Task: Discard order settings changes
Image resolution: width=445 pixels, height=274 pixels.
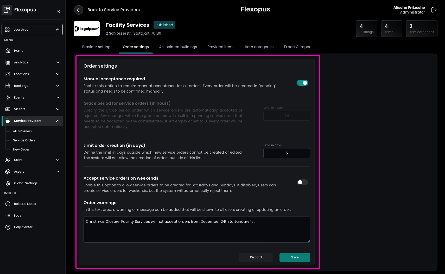Action: (256, 257)
